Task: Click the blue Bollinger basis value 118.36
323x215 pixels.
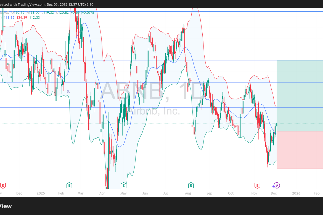Action: 9,17
